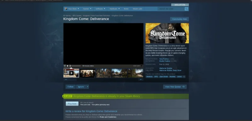Select the Open World tag
The image size is (252, 121).
[163, 77]
